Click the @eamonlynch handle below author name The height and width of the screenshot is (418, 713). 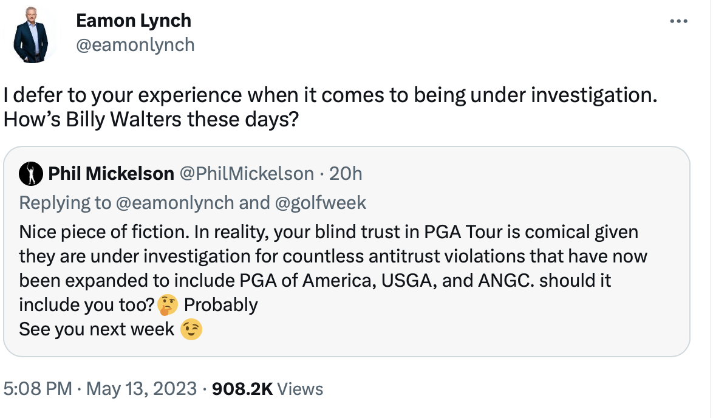[135, 45]
